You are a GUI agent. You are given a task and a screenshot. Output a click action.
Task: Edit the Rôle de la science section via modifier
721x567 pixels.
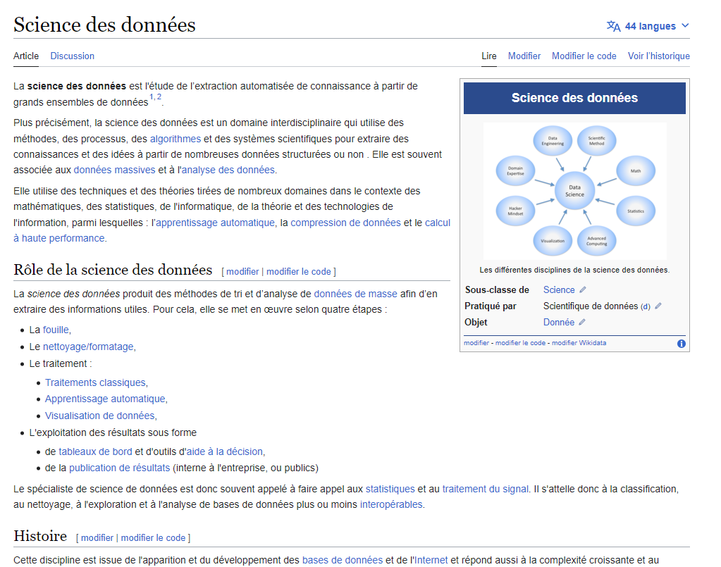pyautogui.click(x=242, y=272)
